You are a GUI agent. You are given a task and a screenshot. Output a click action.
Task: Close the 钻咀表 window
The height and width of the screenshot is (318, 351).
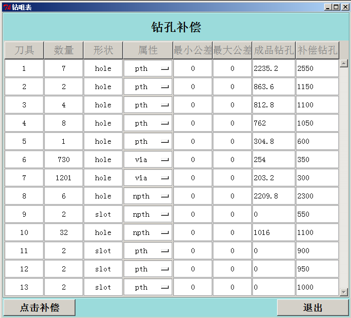[x=345, y=7]
